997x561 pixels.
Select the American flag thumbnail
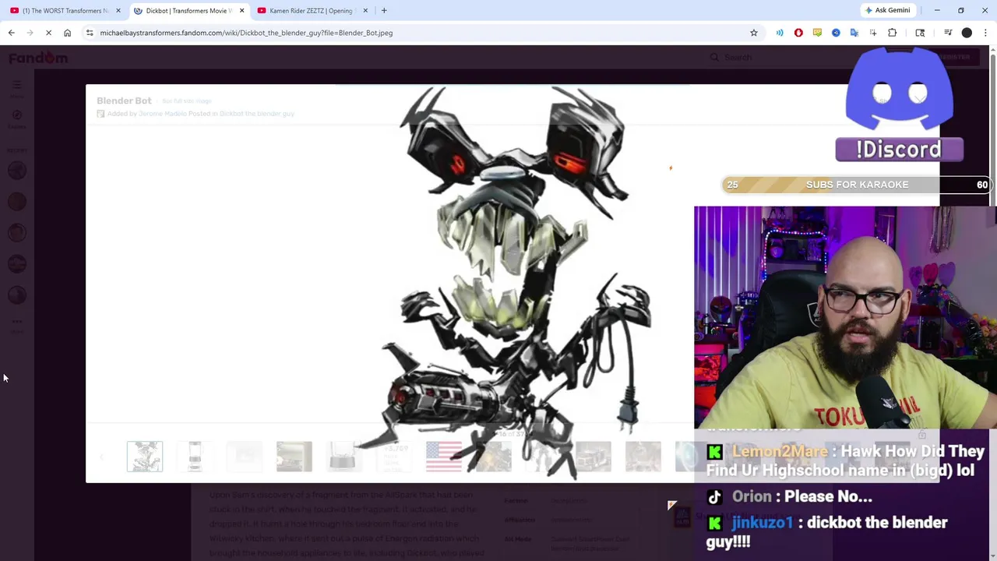(444, 457)
